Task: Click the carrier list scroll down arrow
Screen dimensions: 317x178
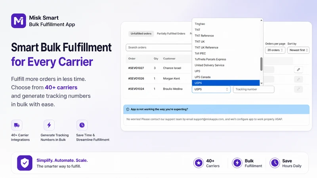Action: [262, 83]
